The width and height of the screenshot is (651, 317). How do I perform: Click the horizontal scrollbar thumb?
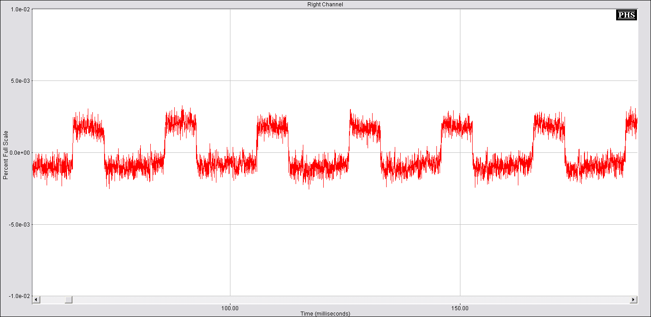68,300
